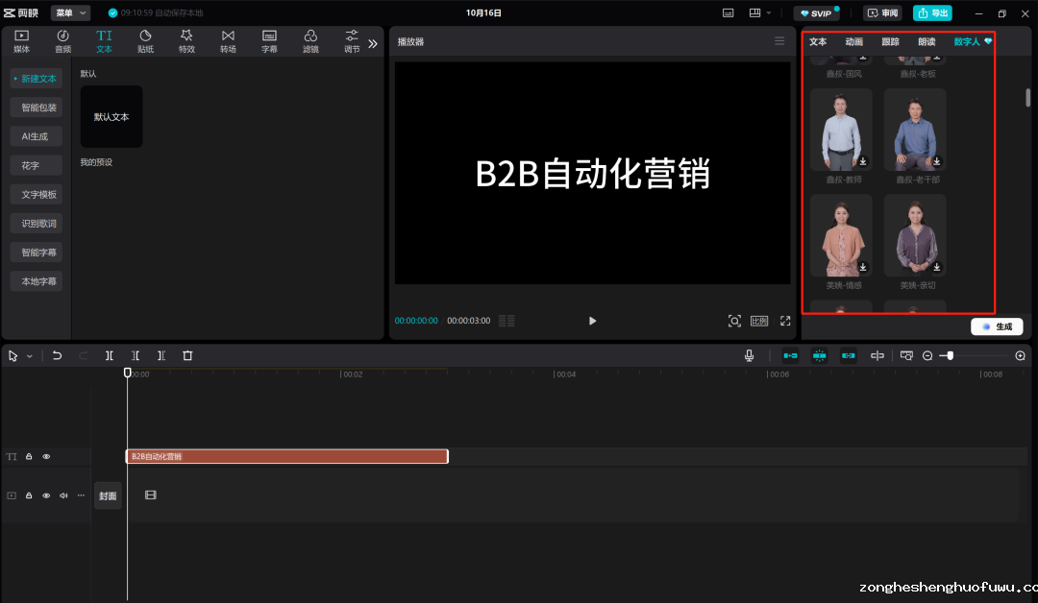
Task: Lock the text track
Action: 29,456
